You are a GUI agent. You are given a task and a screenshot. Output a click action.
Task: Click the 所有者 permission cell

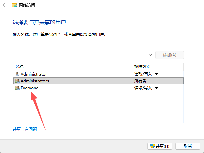click(x=140, y=81)
